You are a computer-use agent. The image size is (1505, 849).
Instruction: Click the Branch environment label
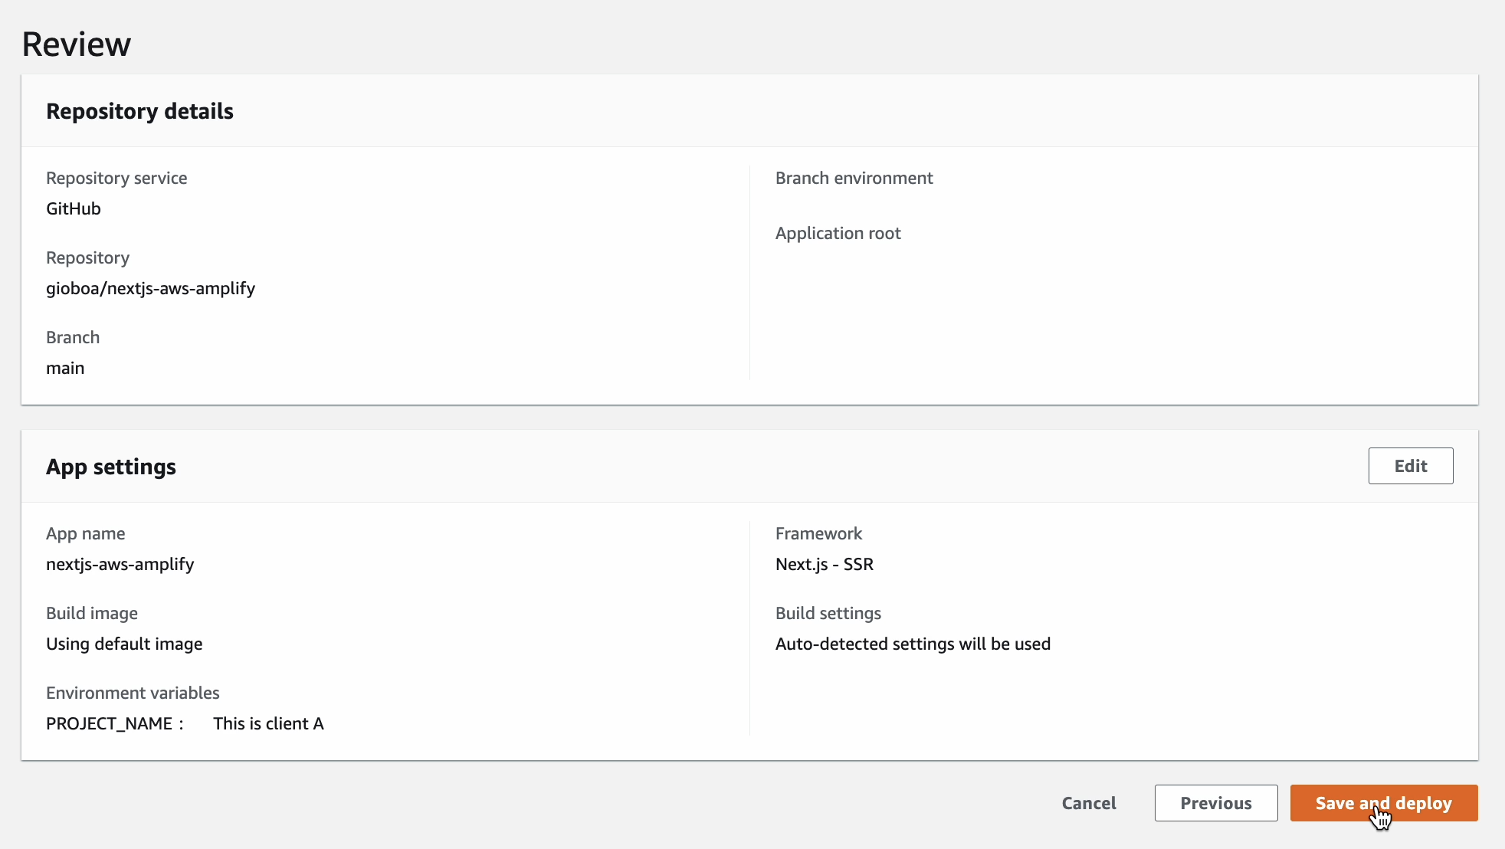coord(854,178)
